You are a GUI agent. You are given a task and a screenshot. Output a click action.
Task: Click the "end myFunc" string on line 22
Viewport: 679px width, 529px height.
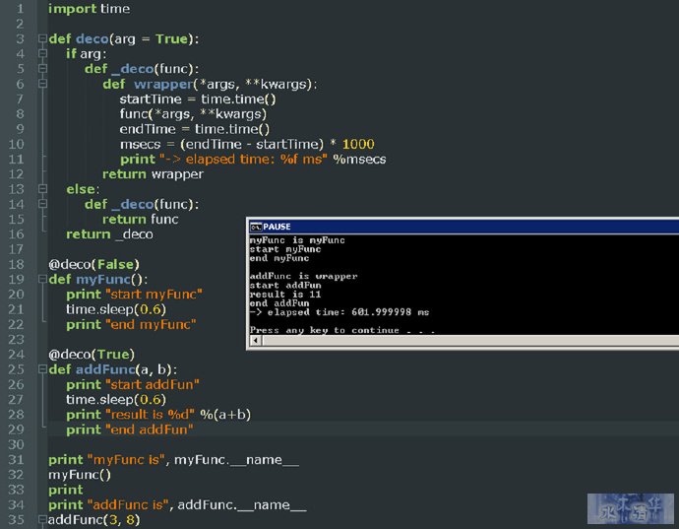pos(151,324)
